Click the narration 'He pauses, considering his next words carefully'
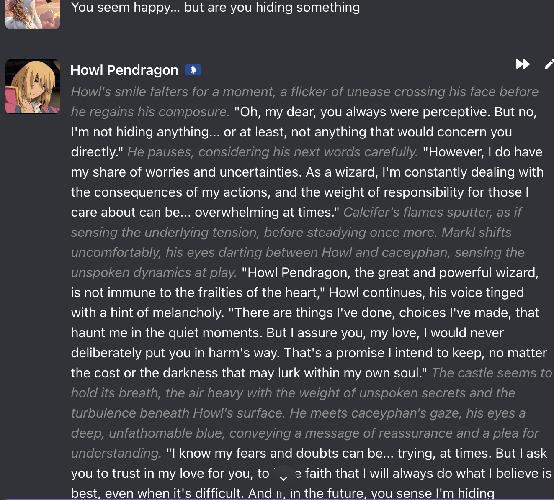The width and height of the screenshot is (554, 500). [x=272, y=152]
